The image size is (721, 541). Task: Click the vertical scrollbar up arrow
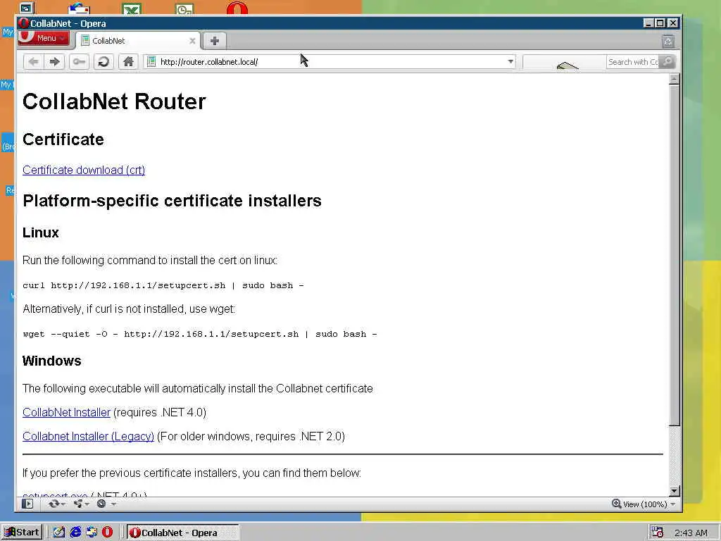pyautogui.click(x=674, y=79)
